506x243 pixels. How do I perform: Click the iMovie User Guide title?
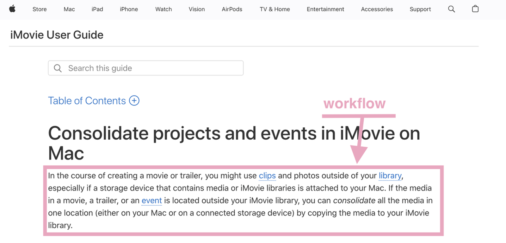57,35
